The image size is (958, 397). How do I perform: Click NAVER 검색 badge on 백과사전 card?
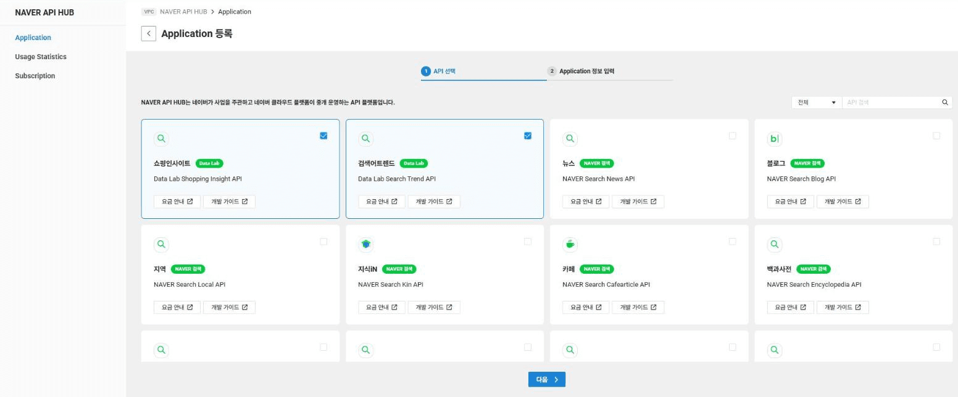[x=814, y=269]
